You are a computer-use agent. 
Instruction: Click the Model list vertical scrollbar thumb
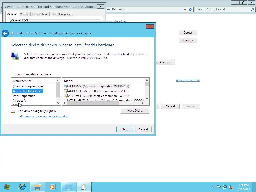coord(147,84)
